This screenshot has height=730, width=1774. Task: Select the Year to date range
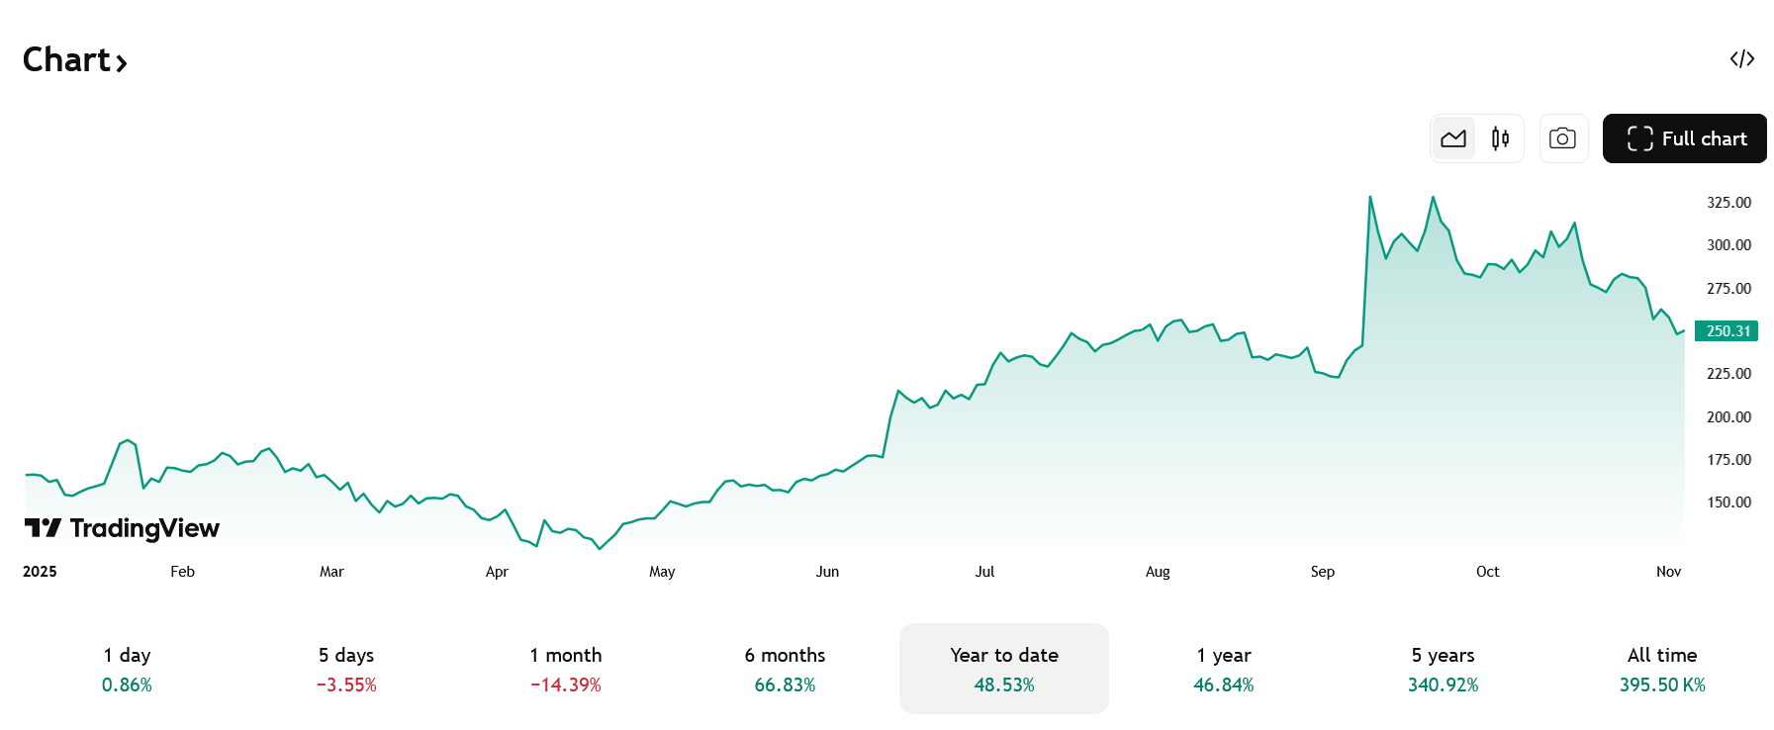pyautogui.click(x=1004, y=669)
